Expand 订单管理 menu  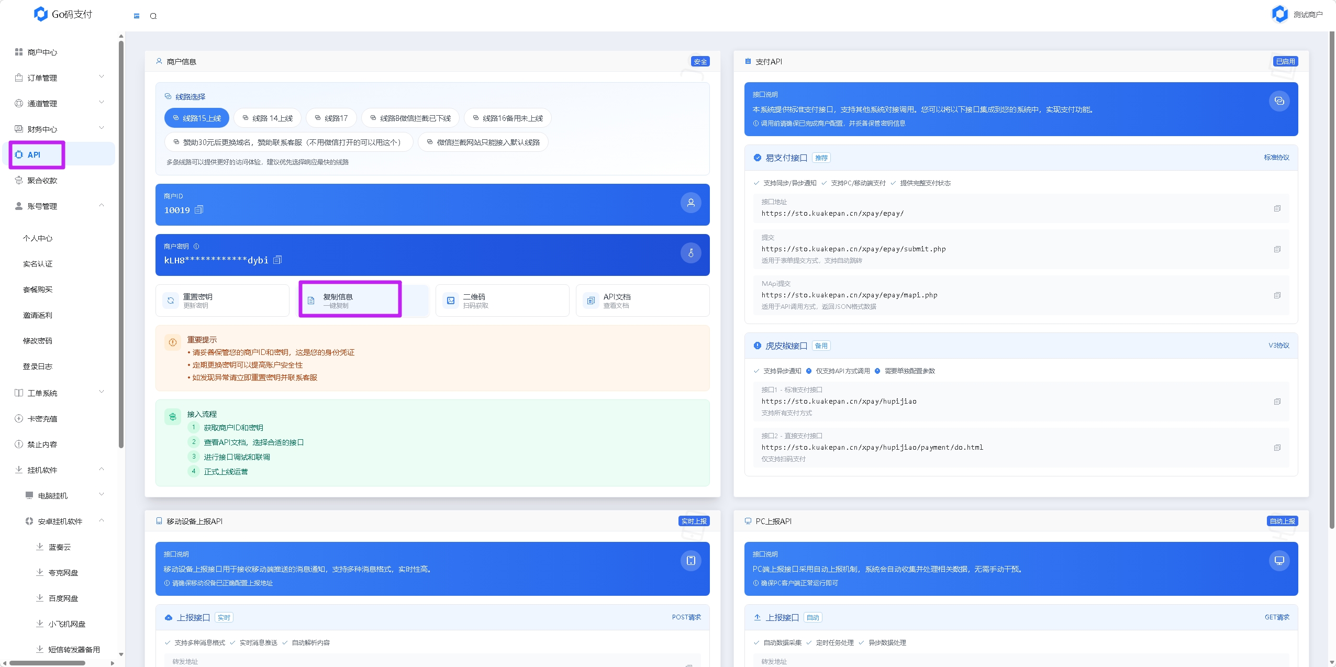click(x=59, y=77)
